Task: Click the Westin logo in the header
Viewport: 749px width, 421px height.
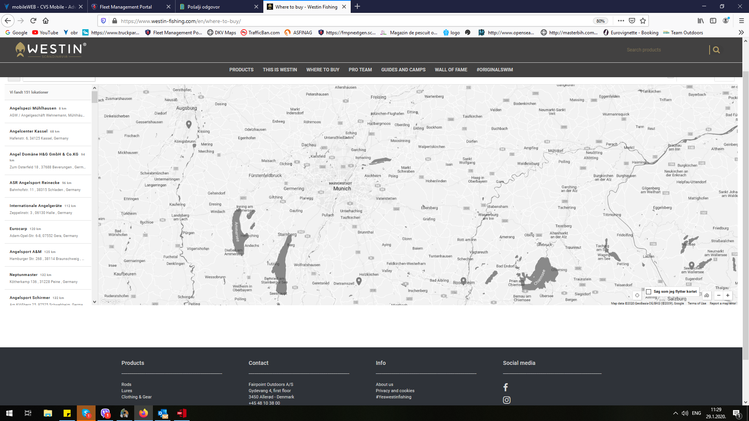Action: (x=51, y=50)
